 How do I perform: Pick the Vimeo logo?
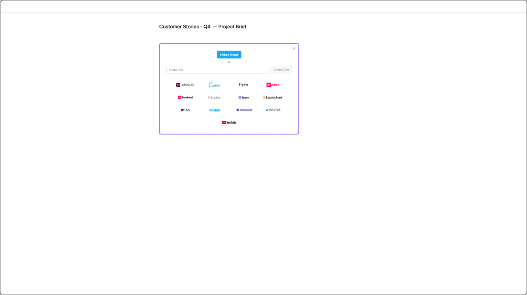[x=214, y=110]
